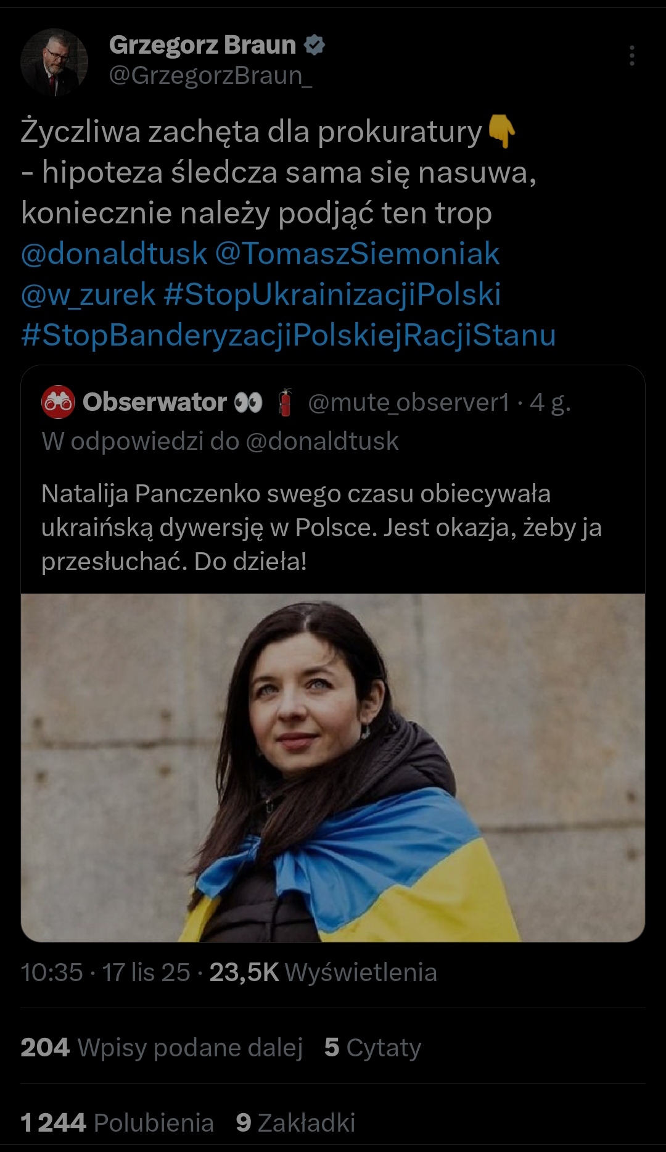The height and width of the screenshot is (1152, 666).
Task: Open the Obserwator account avatar
Action: point(58,402)
